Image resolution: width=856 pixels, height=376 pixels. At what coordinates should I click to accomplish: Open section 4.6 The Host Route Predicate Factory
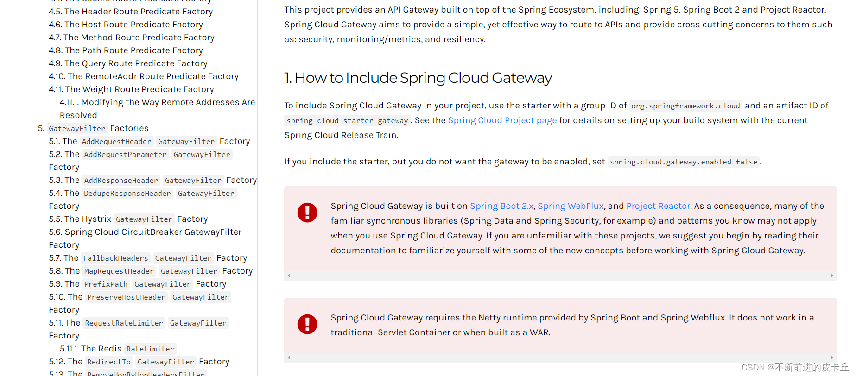click(126, 25)
